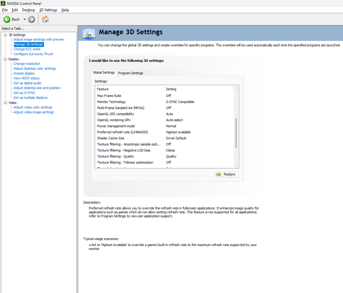
Task: Open Adjust video color settings
Action: (33, 107)
